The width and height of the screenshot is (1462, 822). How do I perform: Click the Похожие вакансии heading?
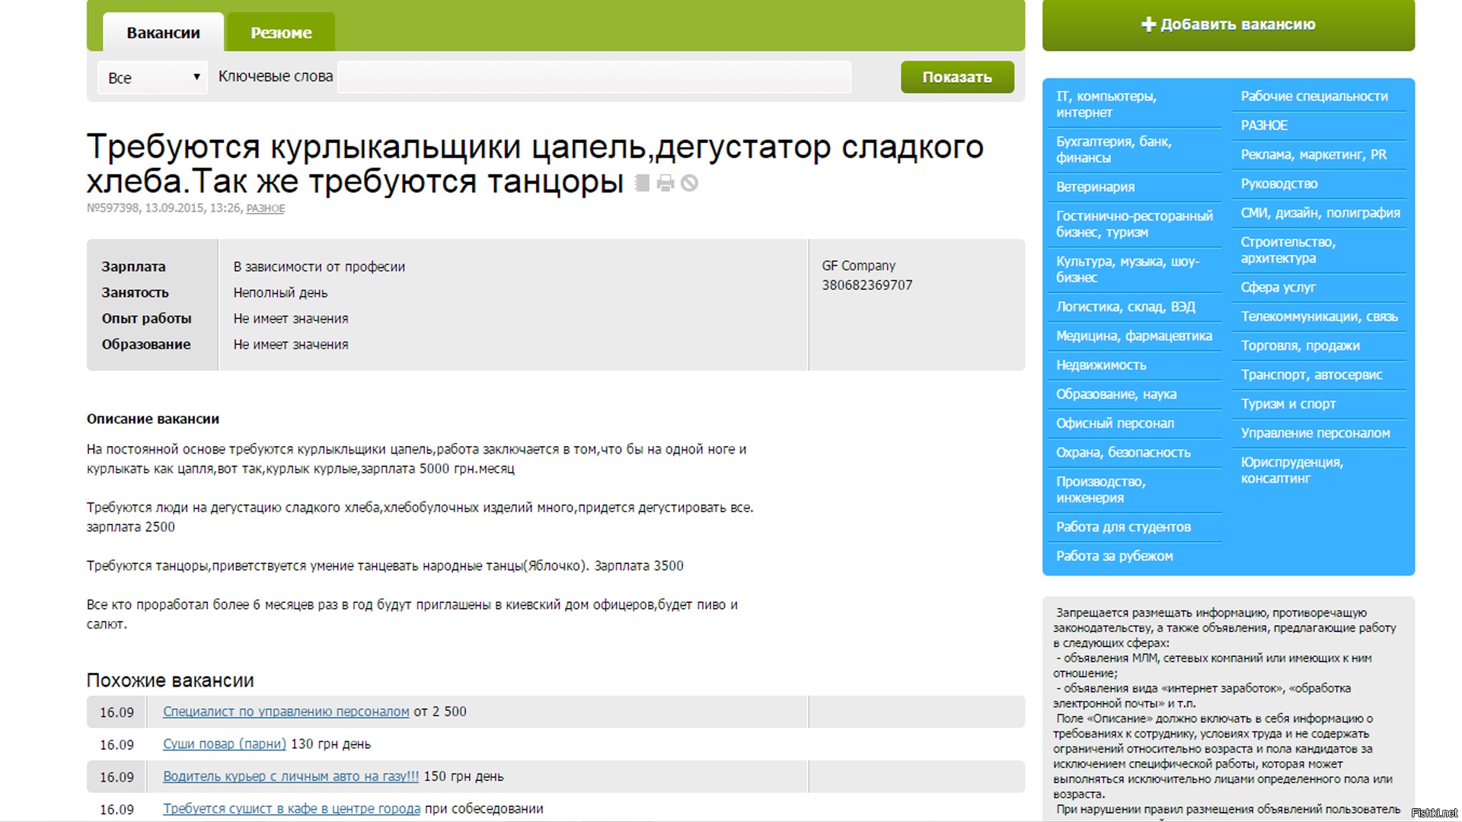coord(170,680)
